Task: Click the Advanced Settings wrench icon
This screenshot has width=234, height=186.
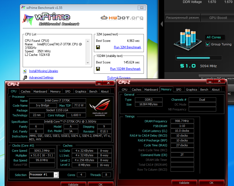Action: click(25, 77)
